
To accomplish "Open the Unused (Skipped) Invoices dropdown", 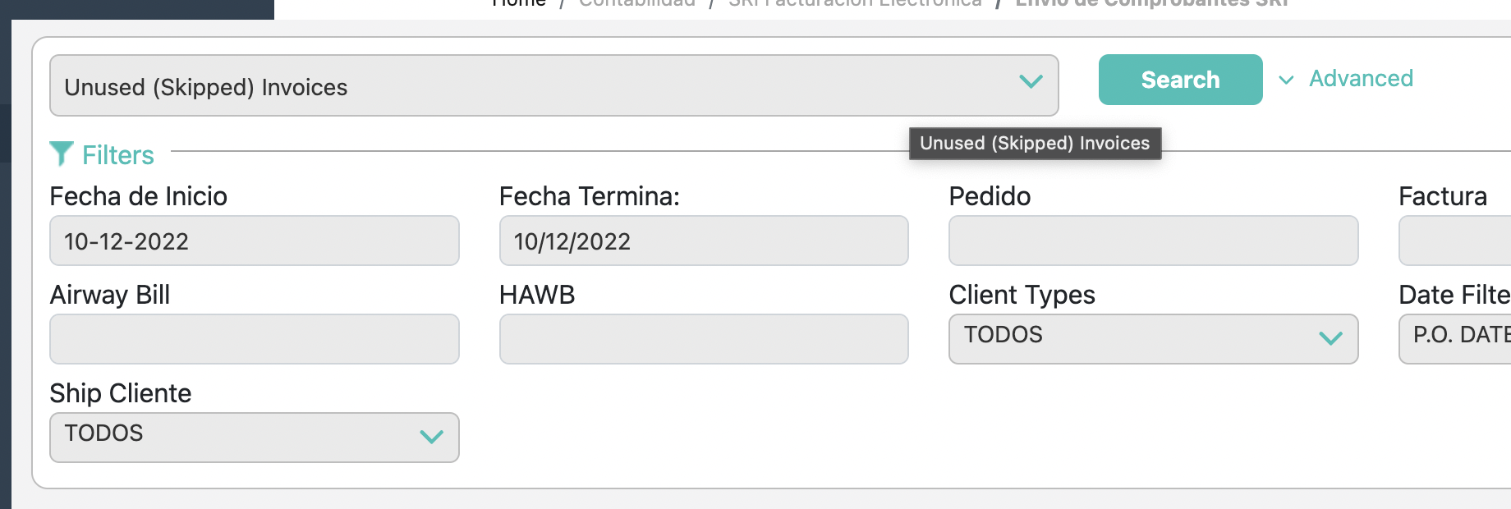I will click(553, 85).
